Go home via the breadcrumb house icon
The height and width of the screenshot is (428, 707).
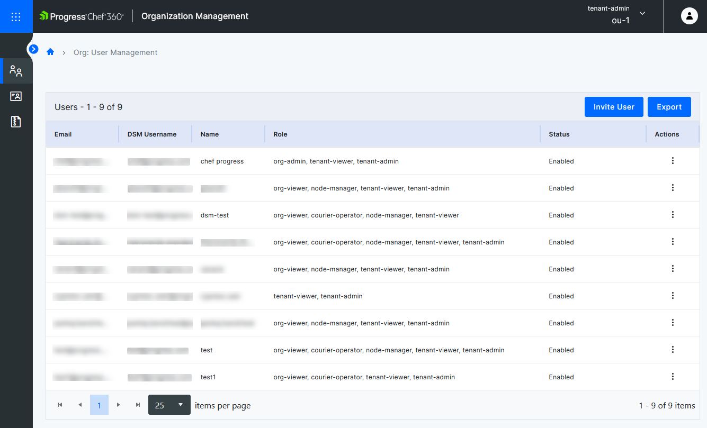pos(50,52)
